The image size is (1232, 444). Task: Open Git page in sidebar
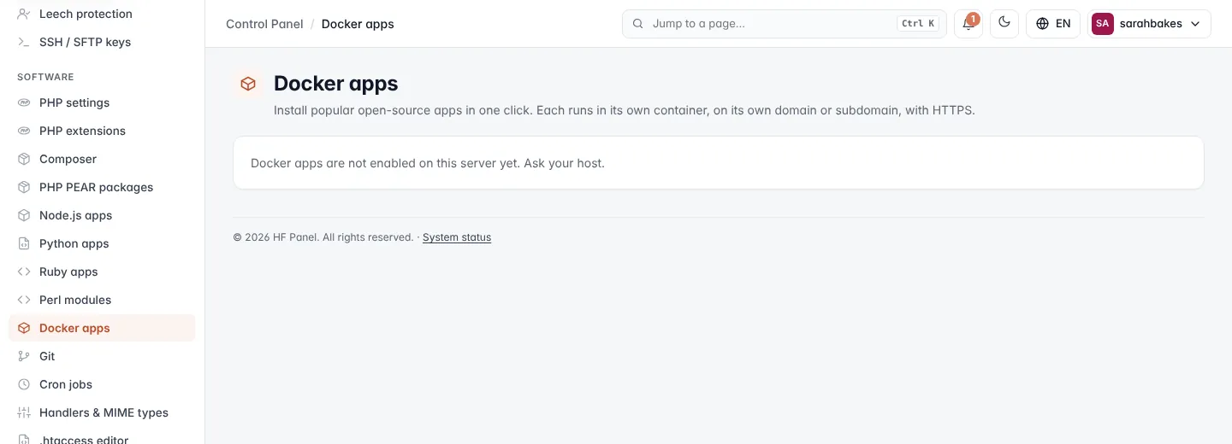102,356
